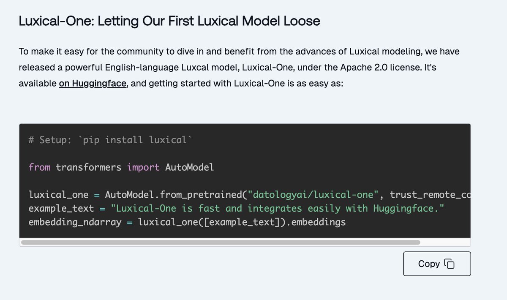The image size is (507, 300).
Task: Click the purple "import" keyword in code
Action: 143,167
